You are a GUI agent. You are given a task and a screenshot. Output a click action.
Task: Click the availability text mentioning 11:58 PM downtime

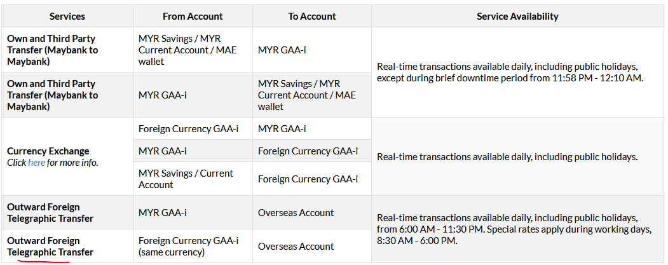pyautogui.click(x=510, y=72)
